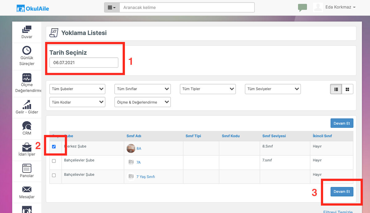Click the Yoklama Listesi document icon
Viewport: 370px width, 213px height.
54,33
